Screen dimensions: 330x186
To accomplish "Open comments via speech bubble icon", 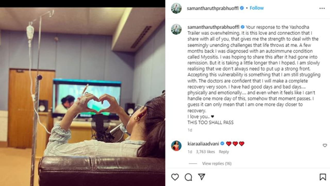I will tap(188, 177).
